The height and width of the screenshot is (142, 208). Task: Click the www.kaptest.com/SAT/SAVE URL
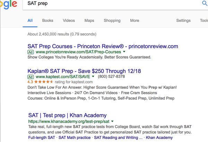coord(63,77)
